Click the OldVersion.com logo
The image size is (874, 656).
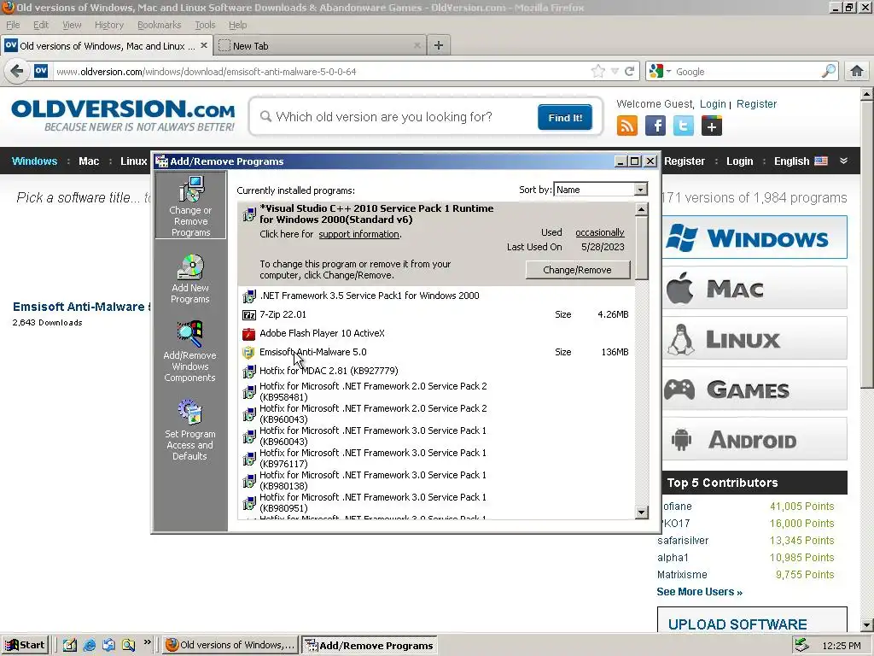[123, 115]
